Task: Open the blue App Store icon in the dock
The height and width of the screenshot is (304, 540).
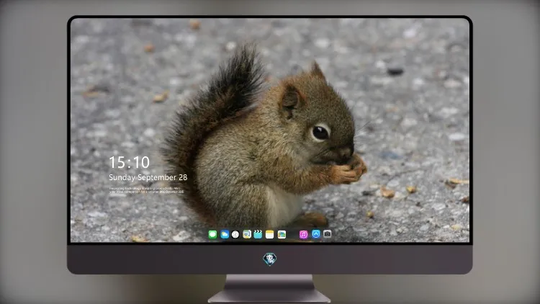Action: pyautogui.click(x=316, y=234)
